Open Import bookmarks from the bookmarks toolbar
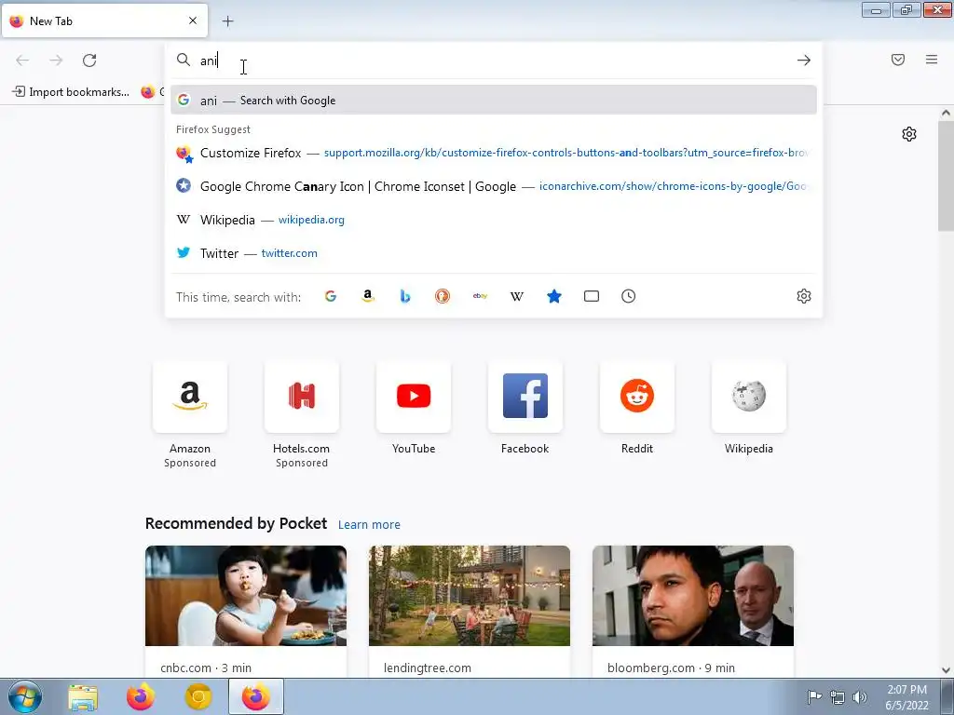 [71, 92]
